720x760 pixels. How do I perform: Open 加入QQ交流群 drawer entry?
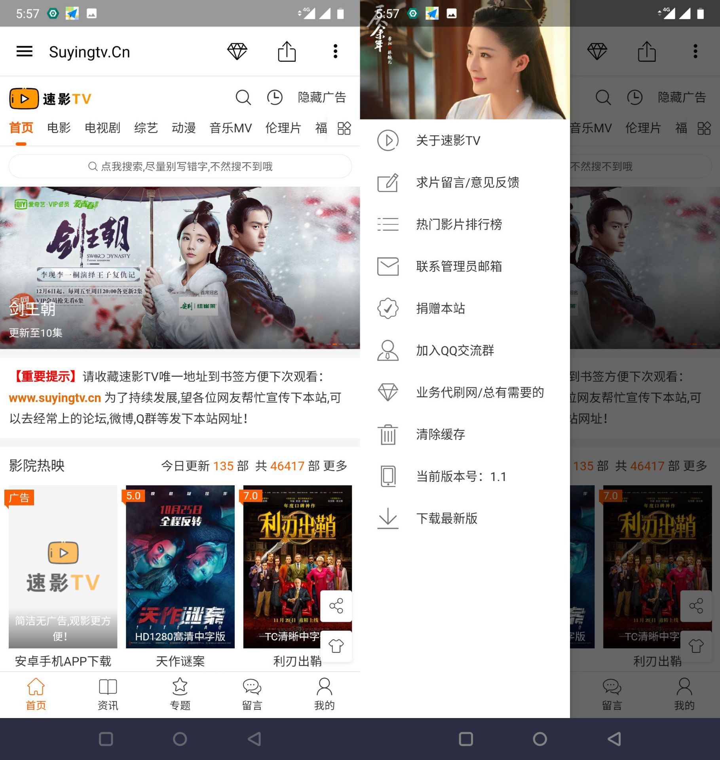click(465, 350)
